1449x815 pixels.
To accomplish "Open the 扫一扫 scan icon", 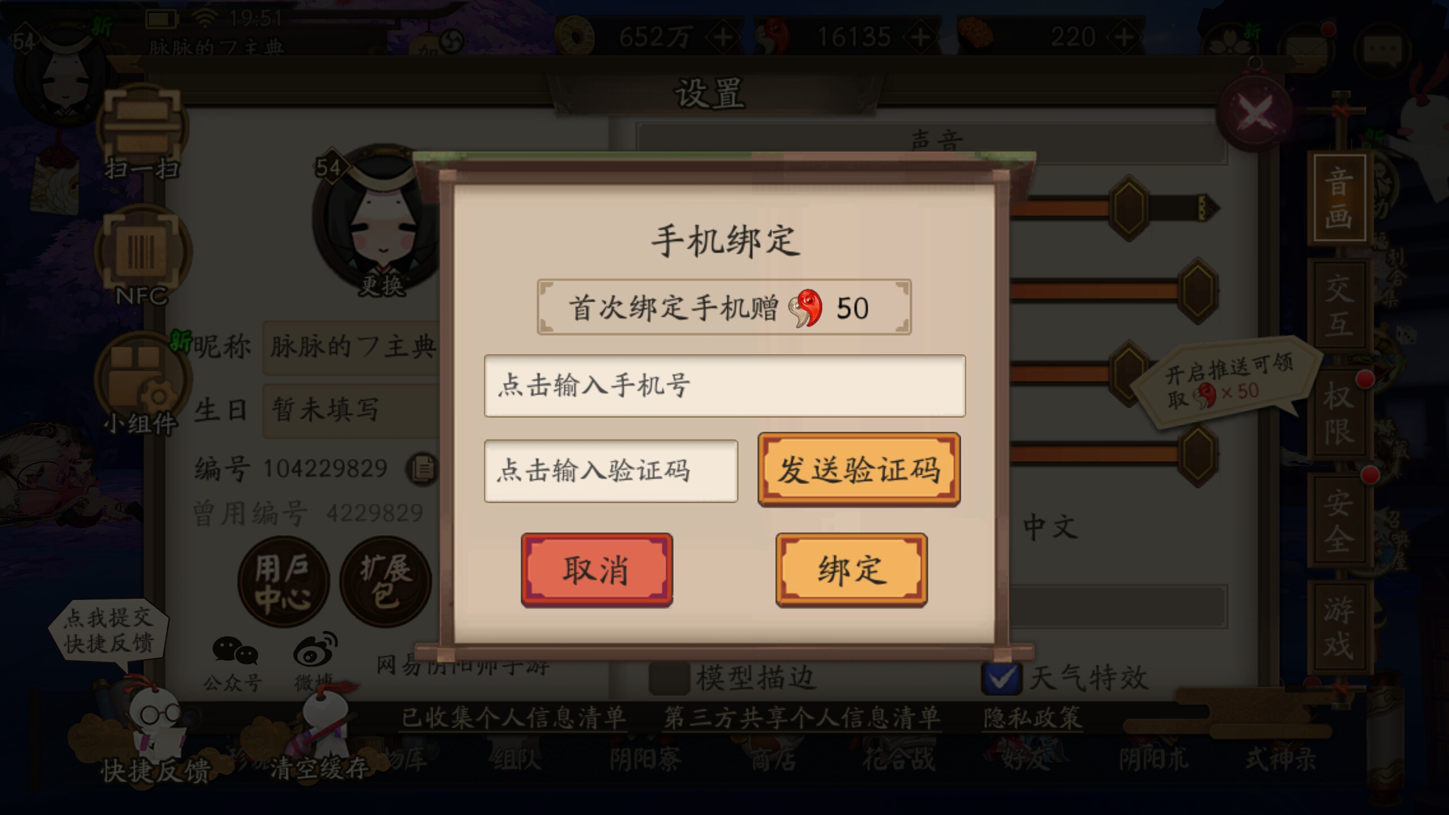I will (143, 127).
